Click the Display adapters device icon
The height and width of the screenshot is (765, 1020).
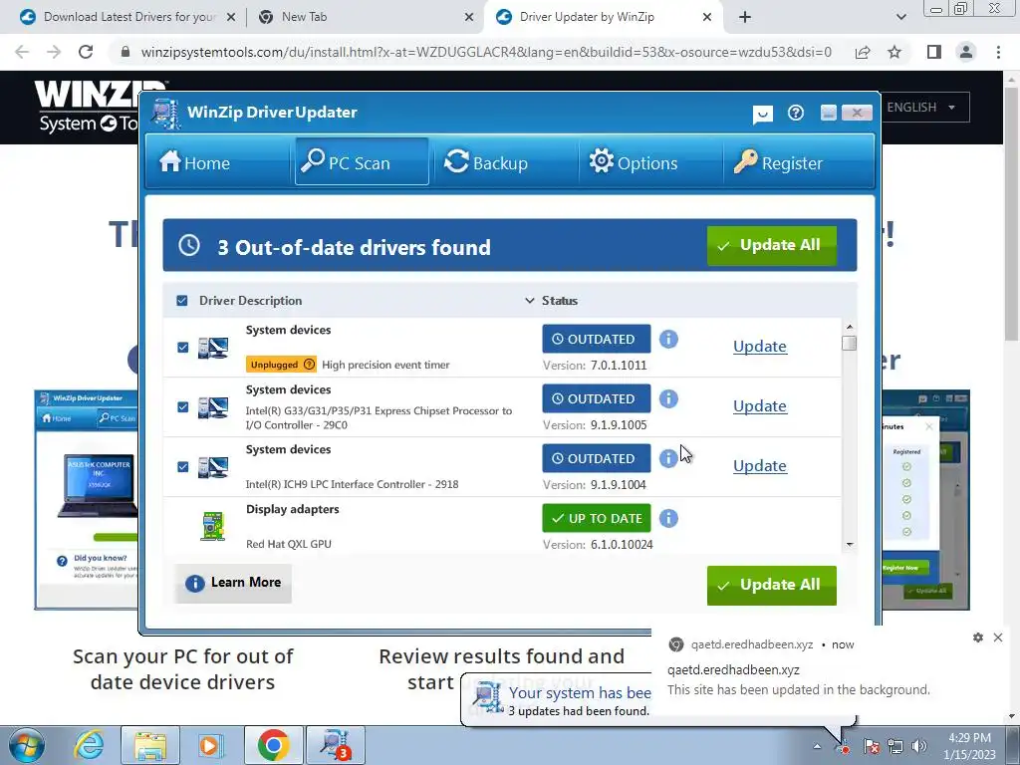pyautogui.click(x=213, y=526)
